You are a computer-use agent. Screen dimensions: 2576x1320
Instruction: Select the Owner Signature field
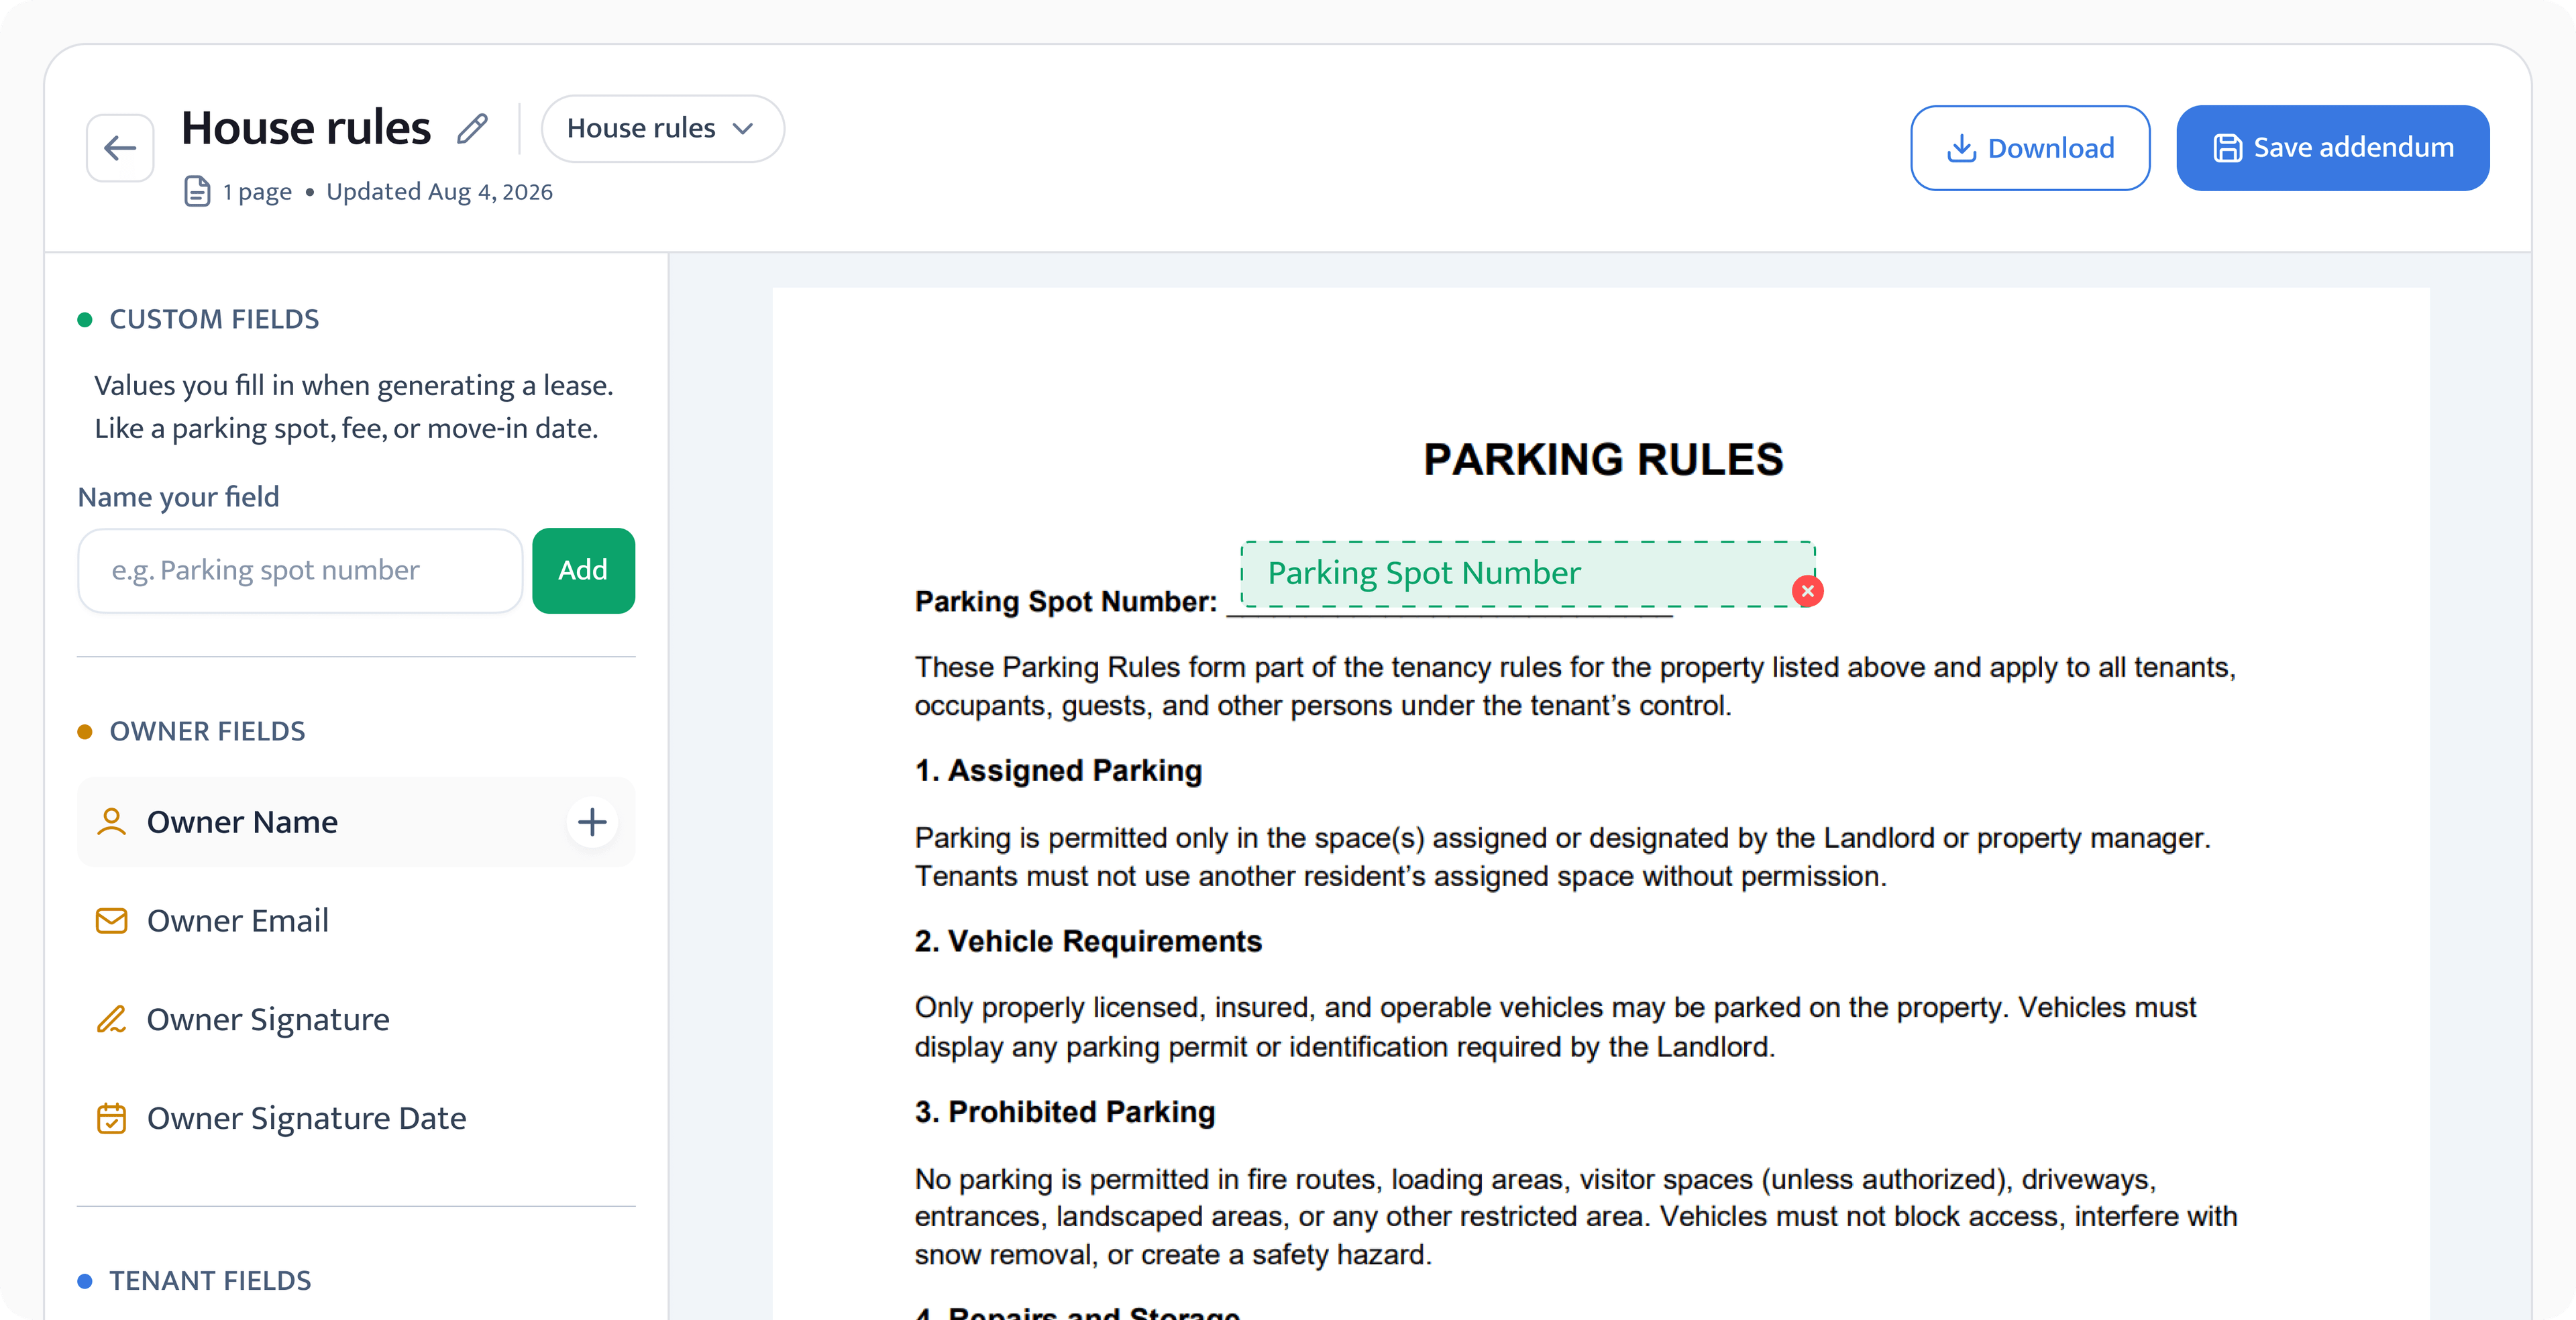(x=356, y=1019)
